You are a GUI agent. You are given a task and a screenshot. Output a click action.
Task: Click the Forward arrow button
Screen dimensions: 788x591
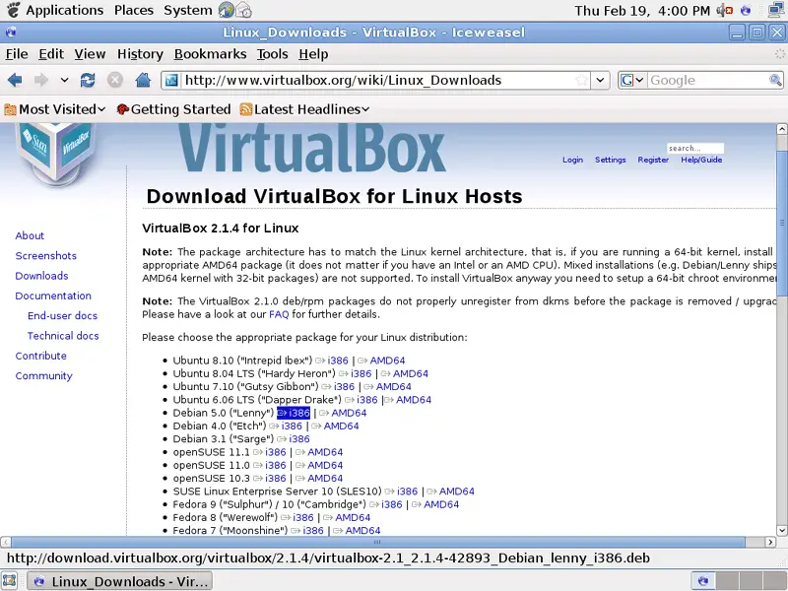coord(41,80)
